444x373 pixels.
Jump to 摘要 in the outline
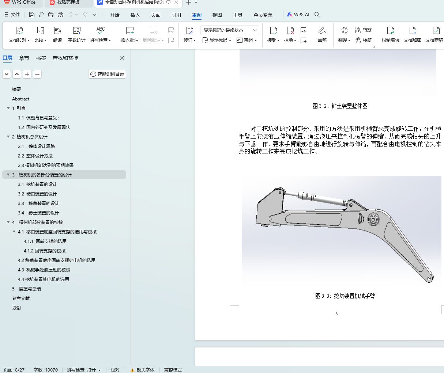click(16, 89)
